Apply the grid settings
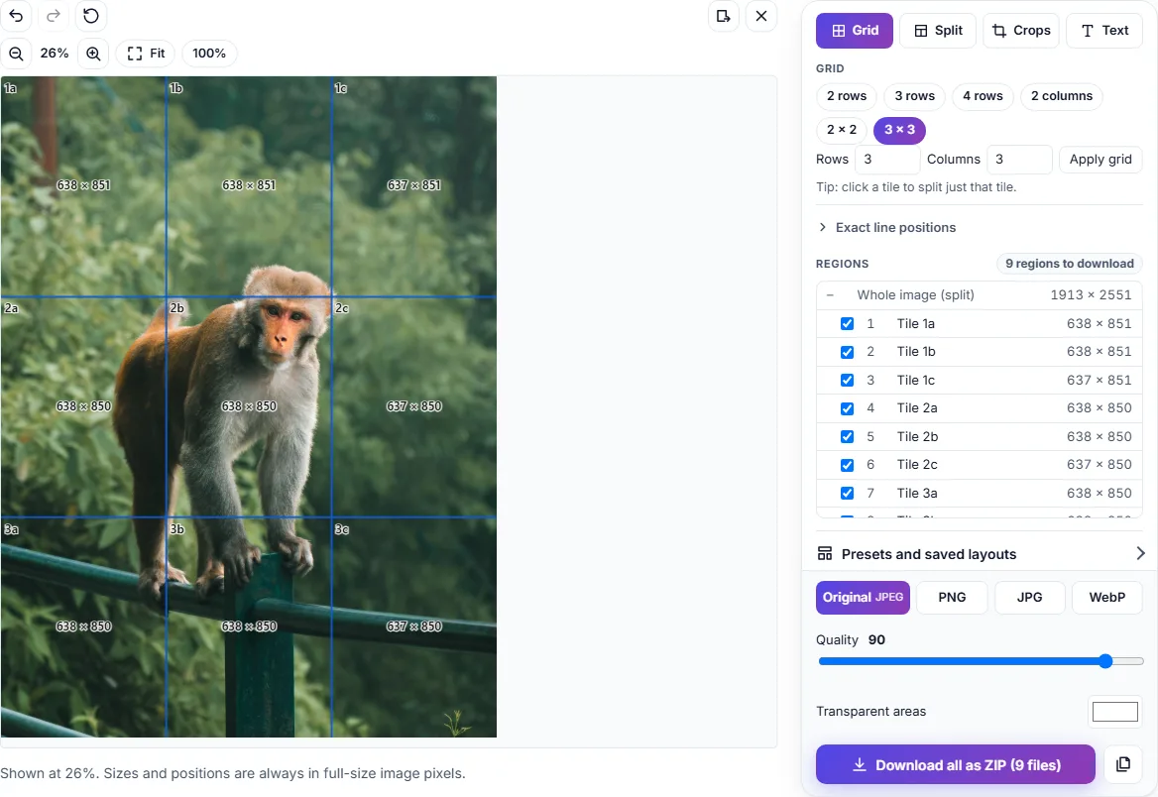 [1100, 159]
